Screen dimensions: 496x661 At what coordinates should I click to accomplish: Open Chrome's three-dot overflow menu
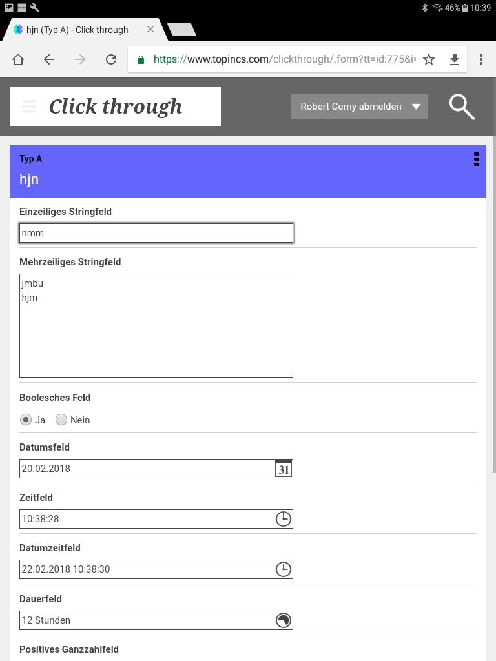[481, 59]
